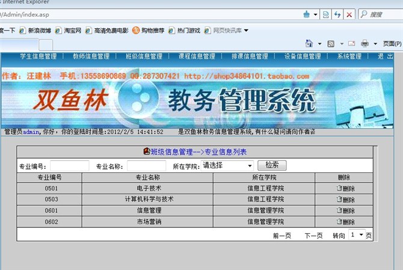This screenshot has height=270, width=403.
Task: Open the 热门游戏 favorites link
Action: [184, 31]
